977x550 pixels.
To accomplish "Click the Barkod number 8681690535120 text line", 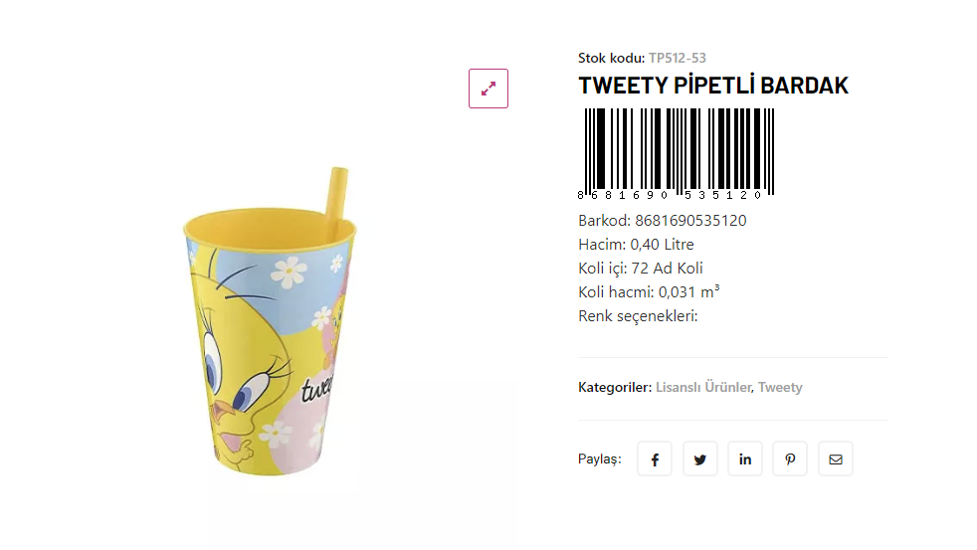I will 663,221.
